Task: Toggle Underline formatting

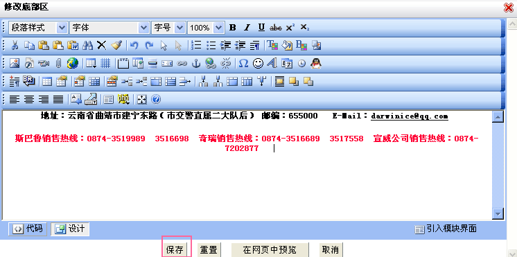Action: pos(261,28)
